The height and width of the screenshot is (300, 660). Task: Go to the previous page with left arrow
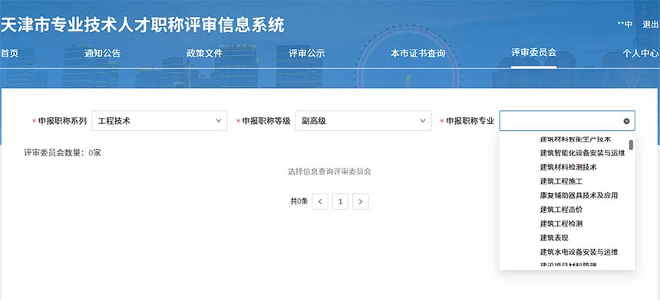point(320,201)
